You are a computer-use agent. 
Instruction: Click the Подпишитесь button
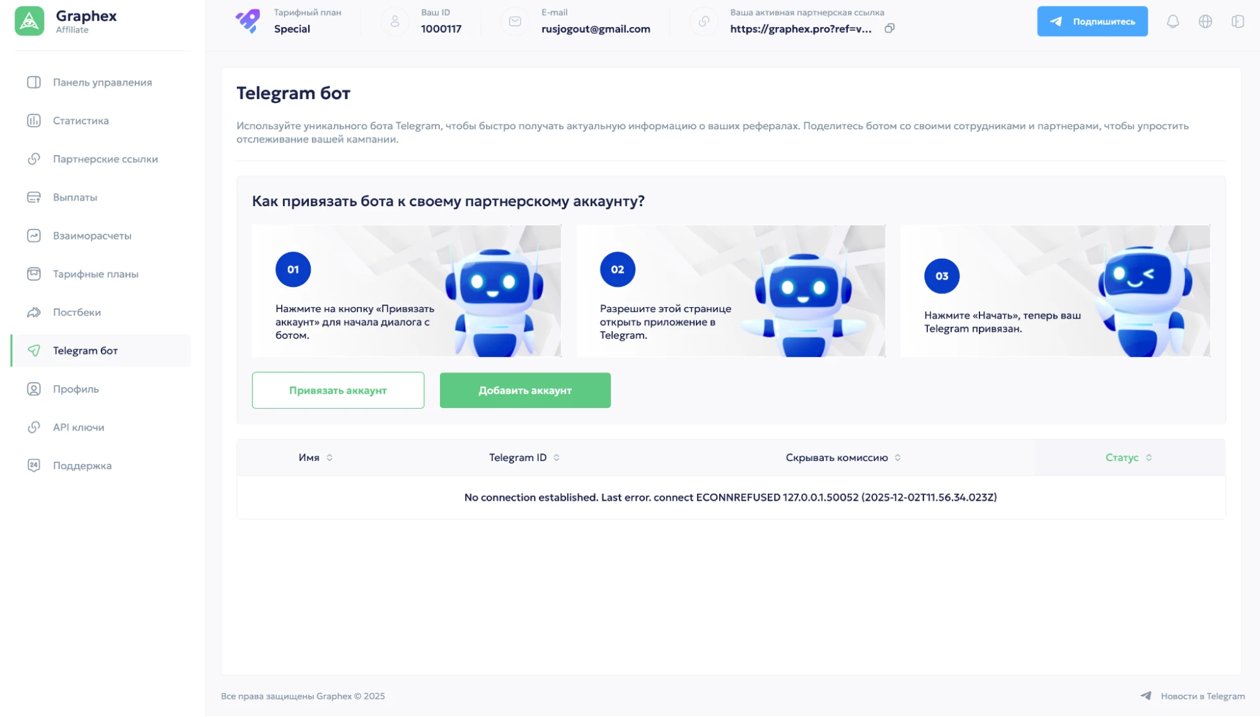pyautogui.click(x=1092, y=21)
